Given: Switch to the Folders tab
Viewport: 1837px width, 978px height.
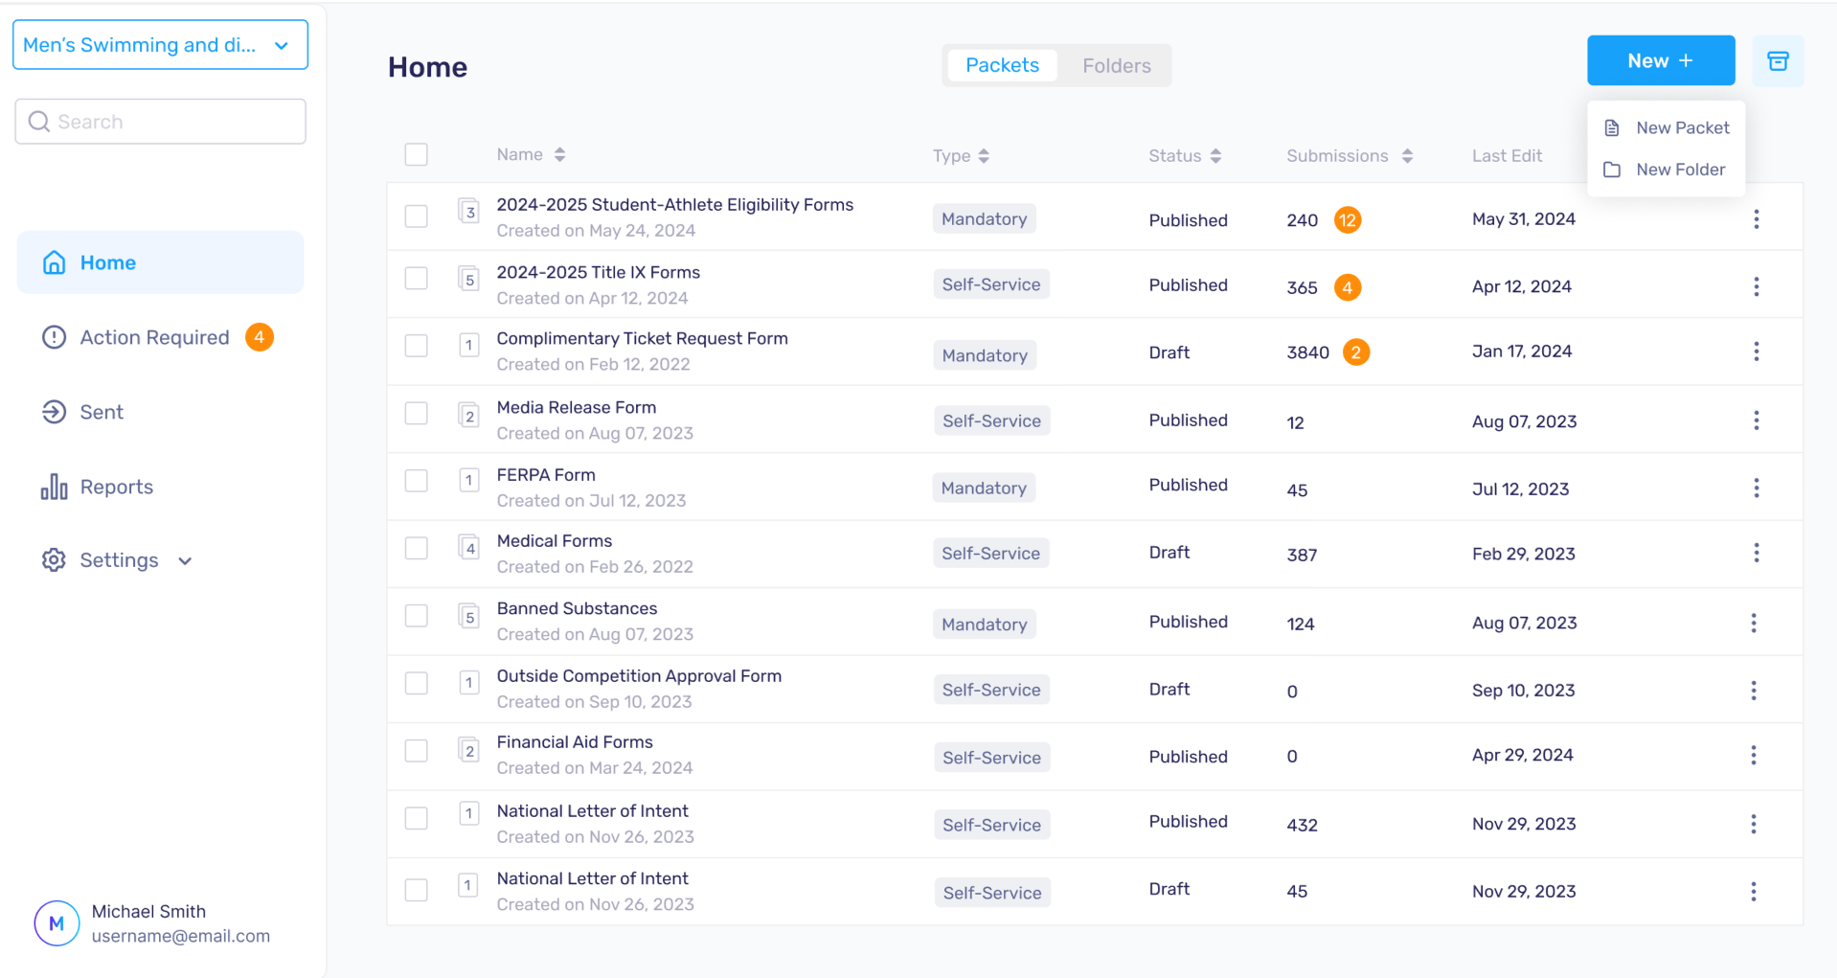Looking at the screenshot, I should pos(1116,66).
